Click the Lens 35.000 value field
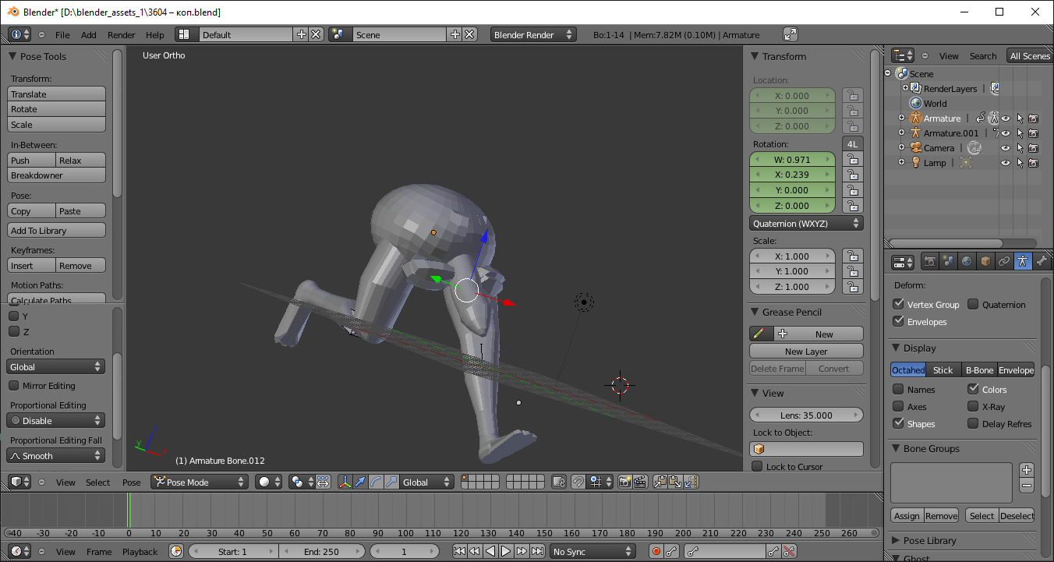The height and width of the screenshot is (562, 1054). (x=806, y=415)
